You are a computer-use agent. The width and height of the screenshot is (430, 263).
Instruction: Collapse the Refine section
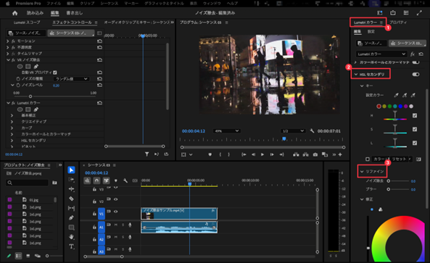[362, 172]
